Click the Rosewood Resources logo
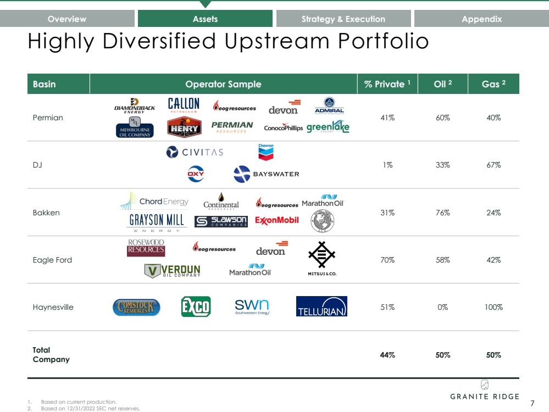The width and height of the screenshot is (549, 412). tap(146, 248)
